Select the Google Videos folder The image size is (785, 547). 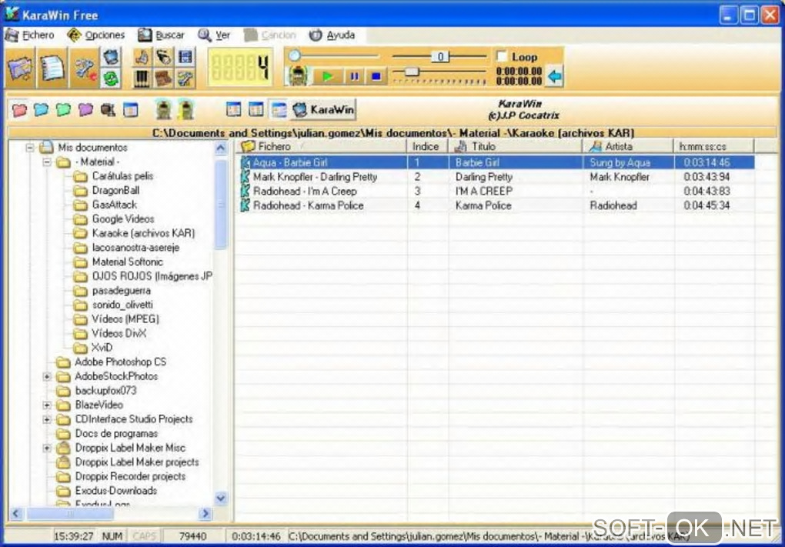click(123, 219)
